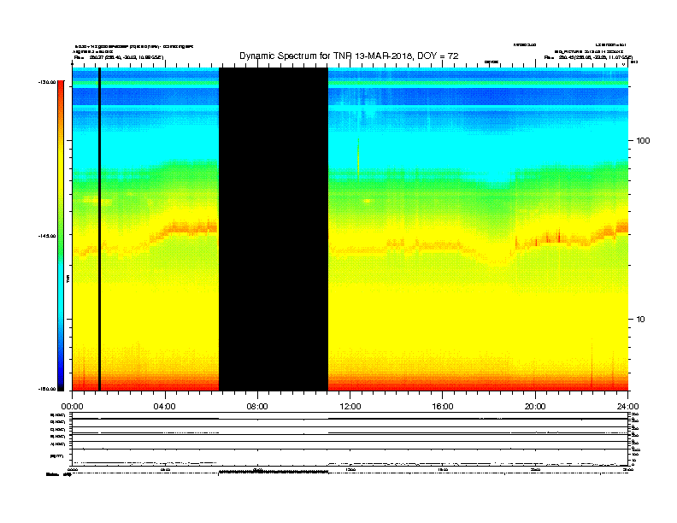The image size is (677, 523).
Task: Click the large black data gap block
Action: tap(274, 229)
